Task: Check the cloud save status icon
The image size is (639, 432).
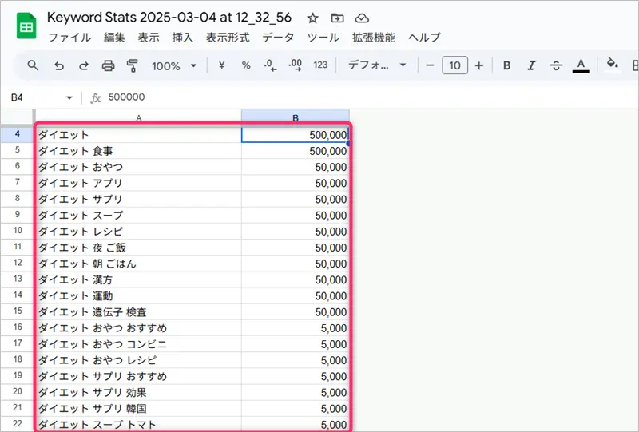Action: [362, 18]
